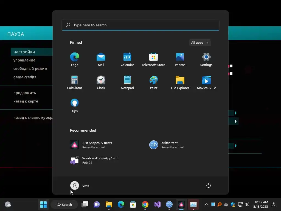The height and width of the screenshot is (211, 281).
Task: Open the Paint app
Action: (154, 82)
